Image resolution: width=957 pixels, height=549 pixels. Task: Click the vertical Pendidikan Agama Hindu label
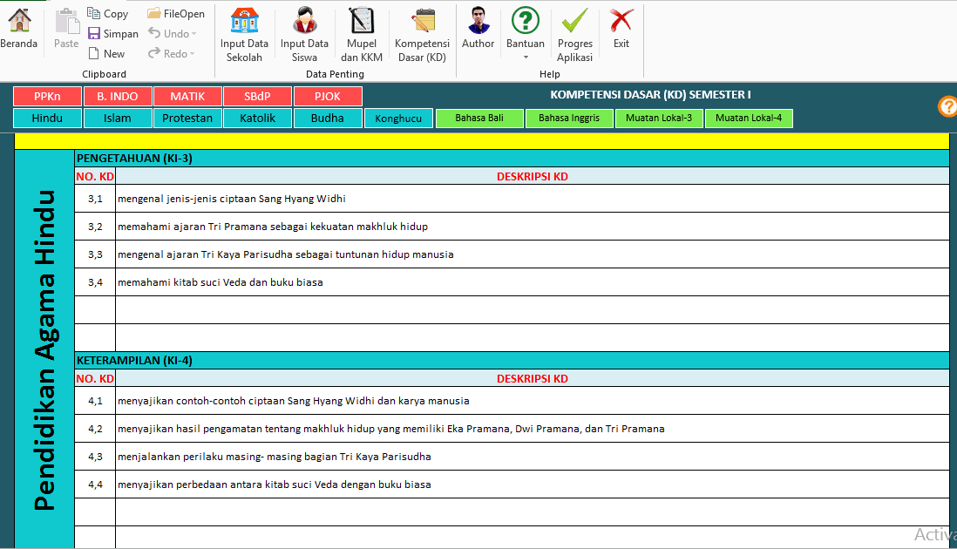click(44, 349)
